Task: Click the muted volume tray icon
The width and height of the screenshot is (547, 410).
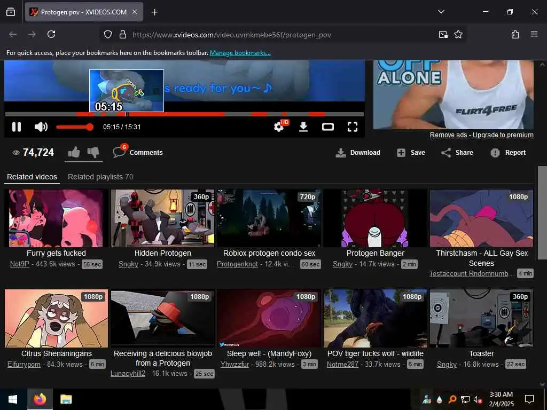Action: (478, 399)
